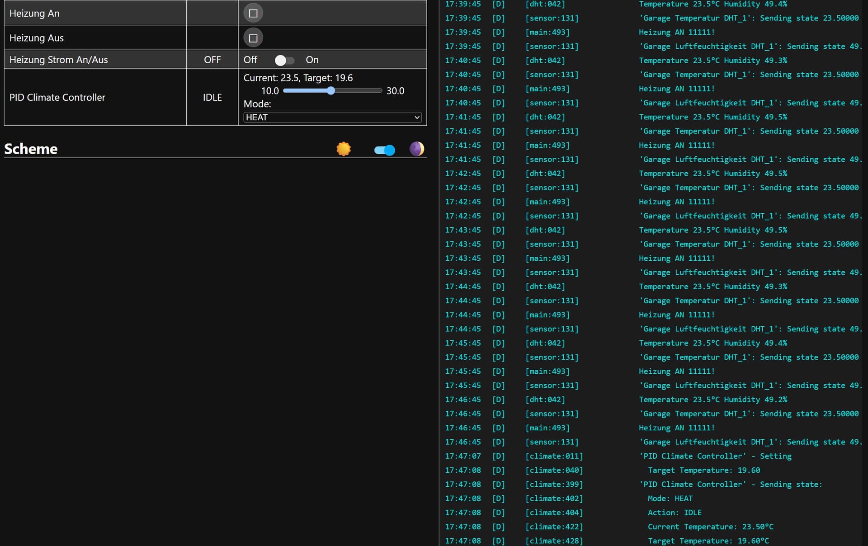Click the 10.0 minimum slider label
The height and width of the screenshot is (546, 868).
click(270, 91)
